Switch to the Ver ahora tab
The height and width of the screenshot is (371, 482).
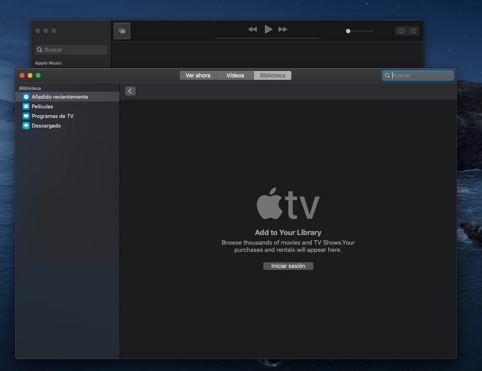198,75
